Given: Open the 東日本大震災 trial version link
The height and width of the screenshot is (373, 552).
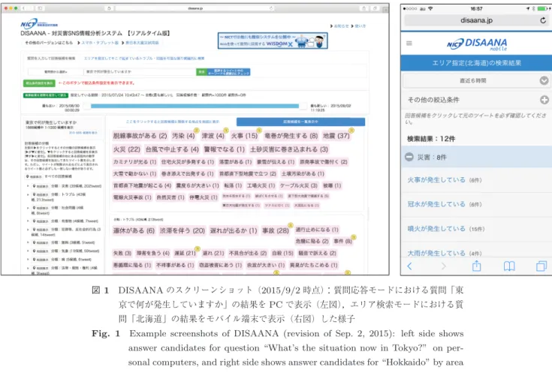Looking at the screenshot, I should (x=142, y=43).
